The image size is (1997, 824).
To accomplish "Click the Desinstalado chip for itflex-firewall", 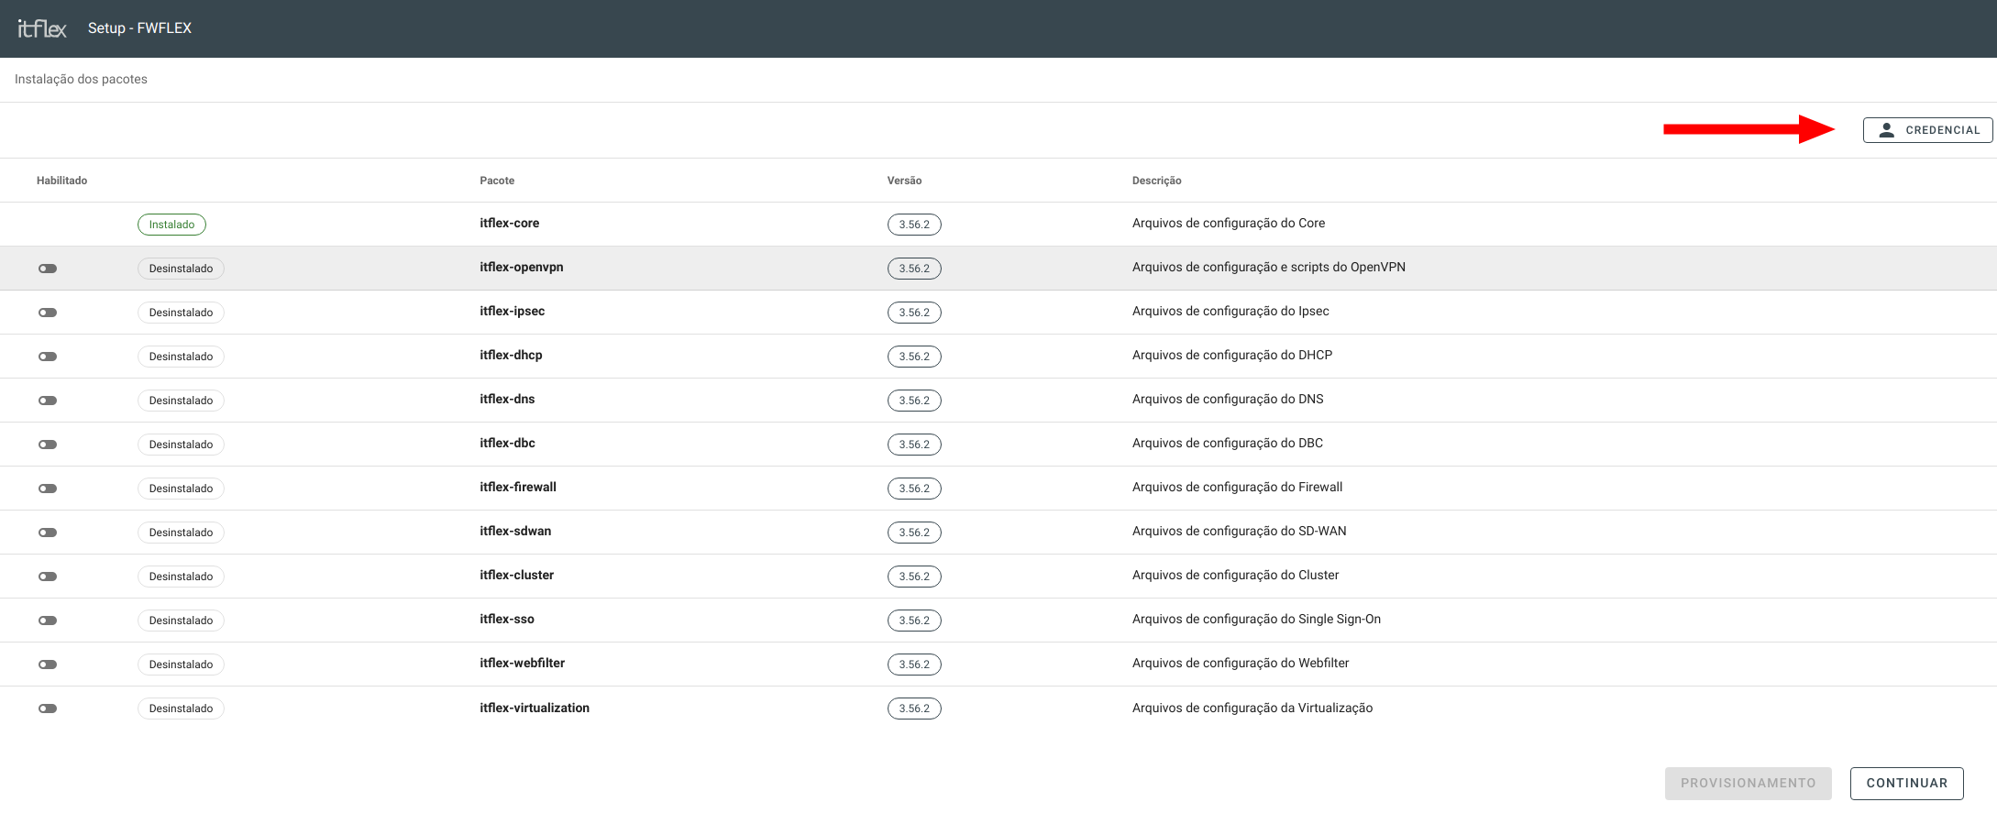I will pyautogui.click(x=181, y=489).
